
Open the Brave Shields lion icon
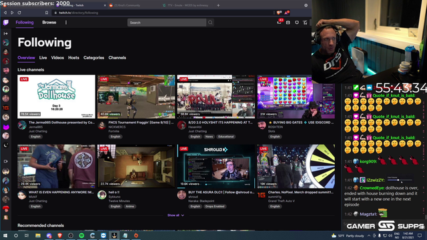coord(279,13)
